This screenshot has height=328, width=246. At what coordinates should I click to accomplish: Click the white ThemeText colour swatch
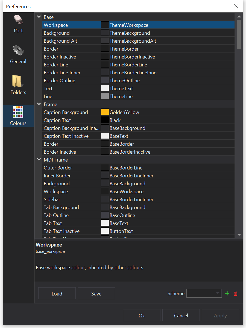click(105, 88)
